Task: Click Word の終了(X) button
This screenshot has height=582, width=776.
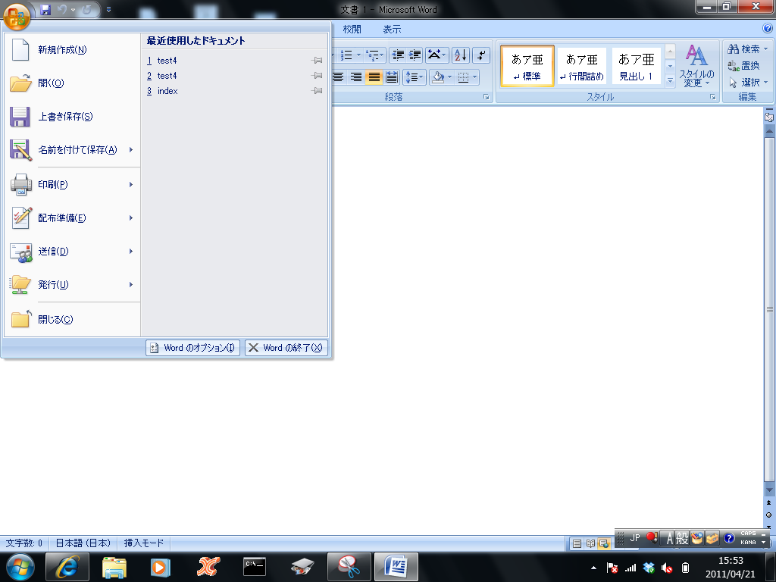Action: [286, 347]
